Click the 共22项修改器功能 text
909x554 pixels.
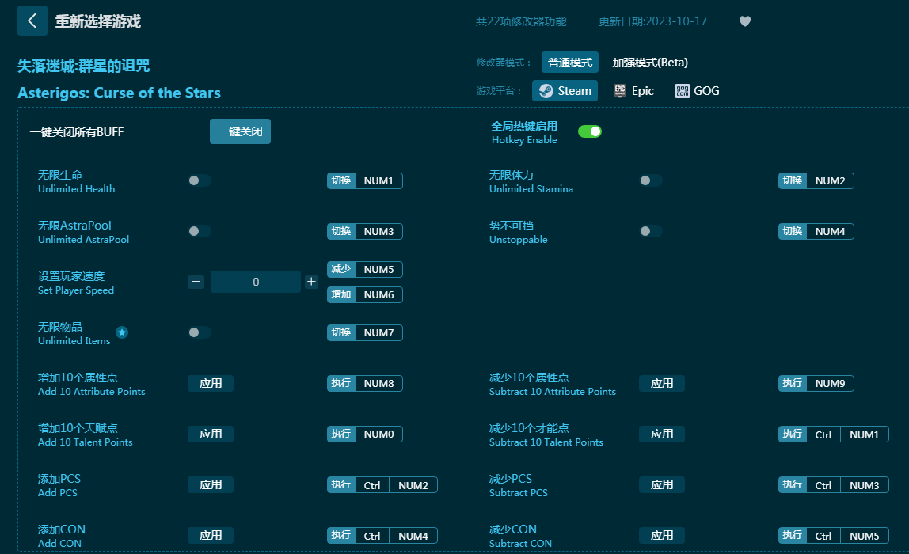click(521, 21)
